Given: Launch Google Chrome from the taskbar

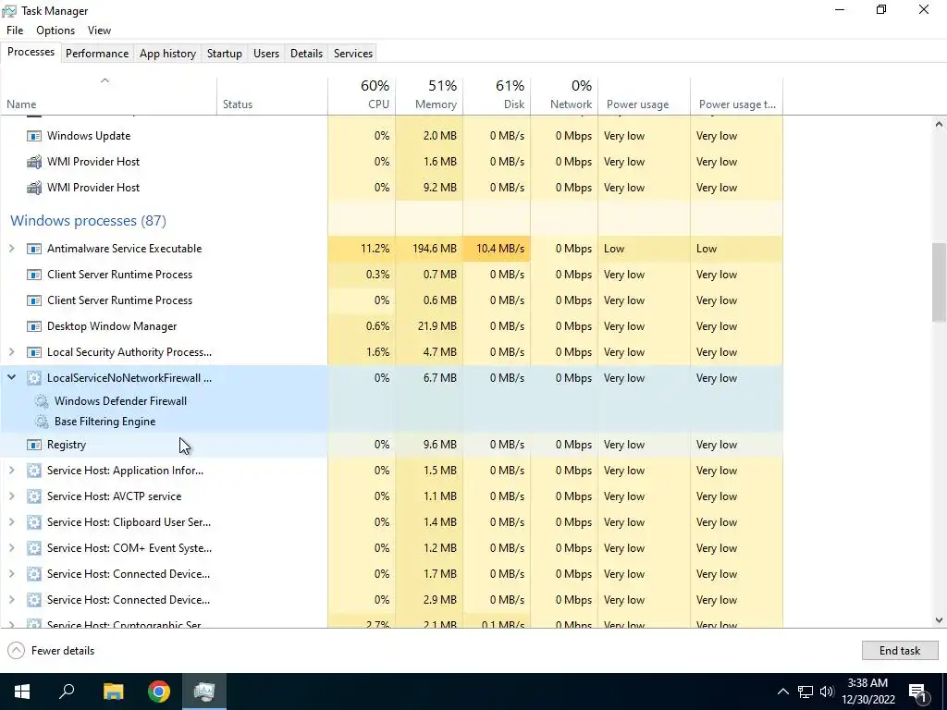Looking at the screenshot, I should click(x=159, y=692).
